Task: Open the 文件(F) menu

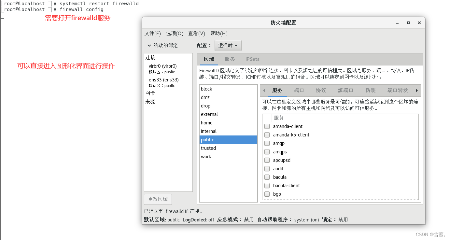Action: [153, 33]
